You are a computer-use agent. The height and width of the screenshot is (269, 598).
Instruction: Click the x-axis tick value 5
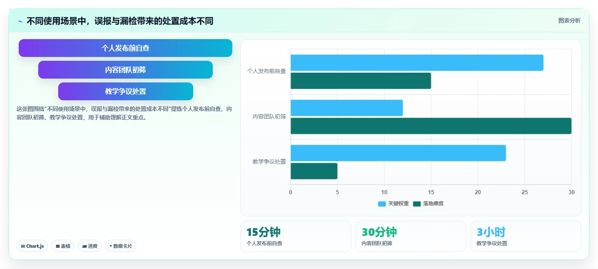coord(337,193)
